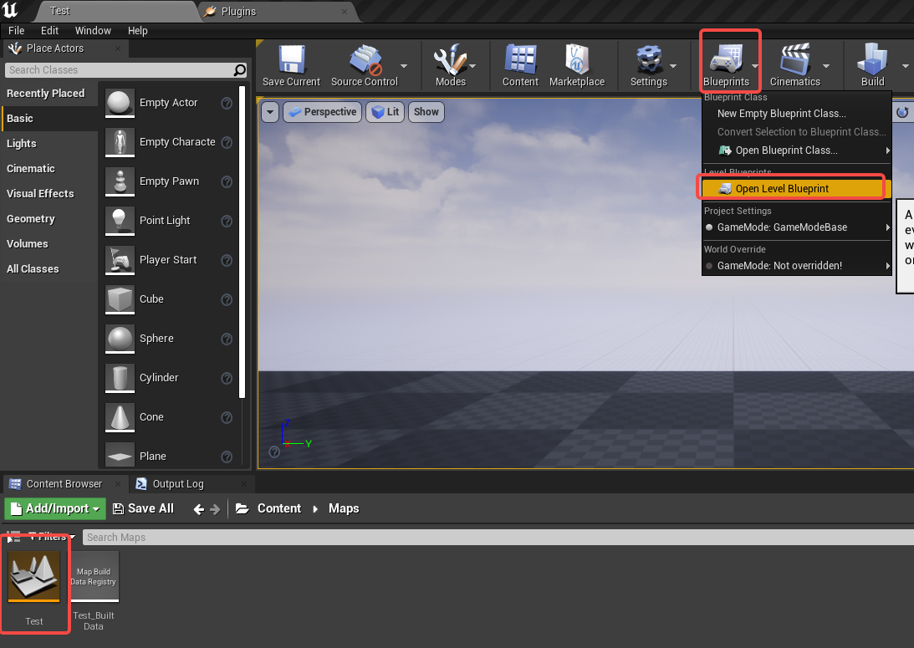Image resolution: width=914 pixels, height=648 pixels.
Task: Open viewport options dropdown arrow
Action: 270,112
